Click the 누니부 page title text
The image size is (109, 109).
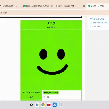[3, 12]
